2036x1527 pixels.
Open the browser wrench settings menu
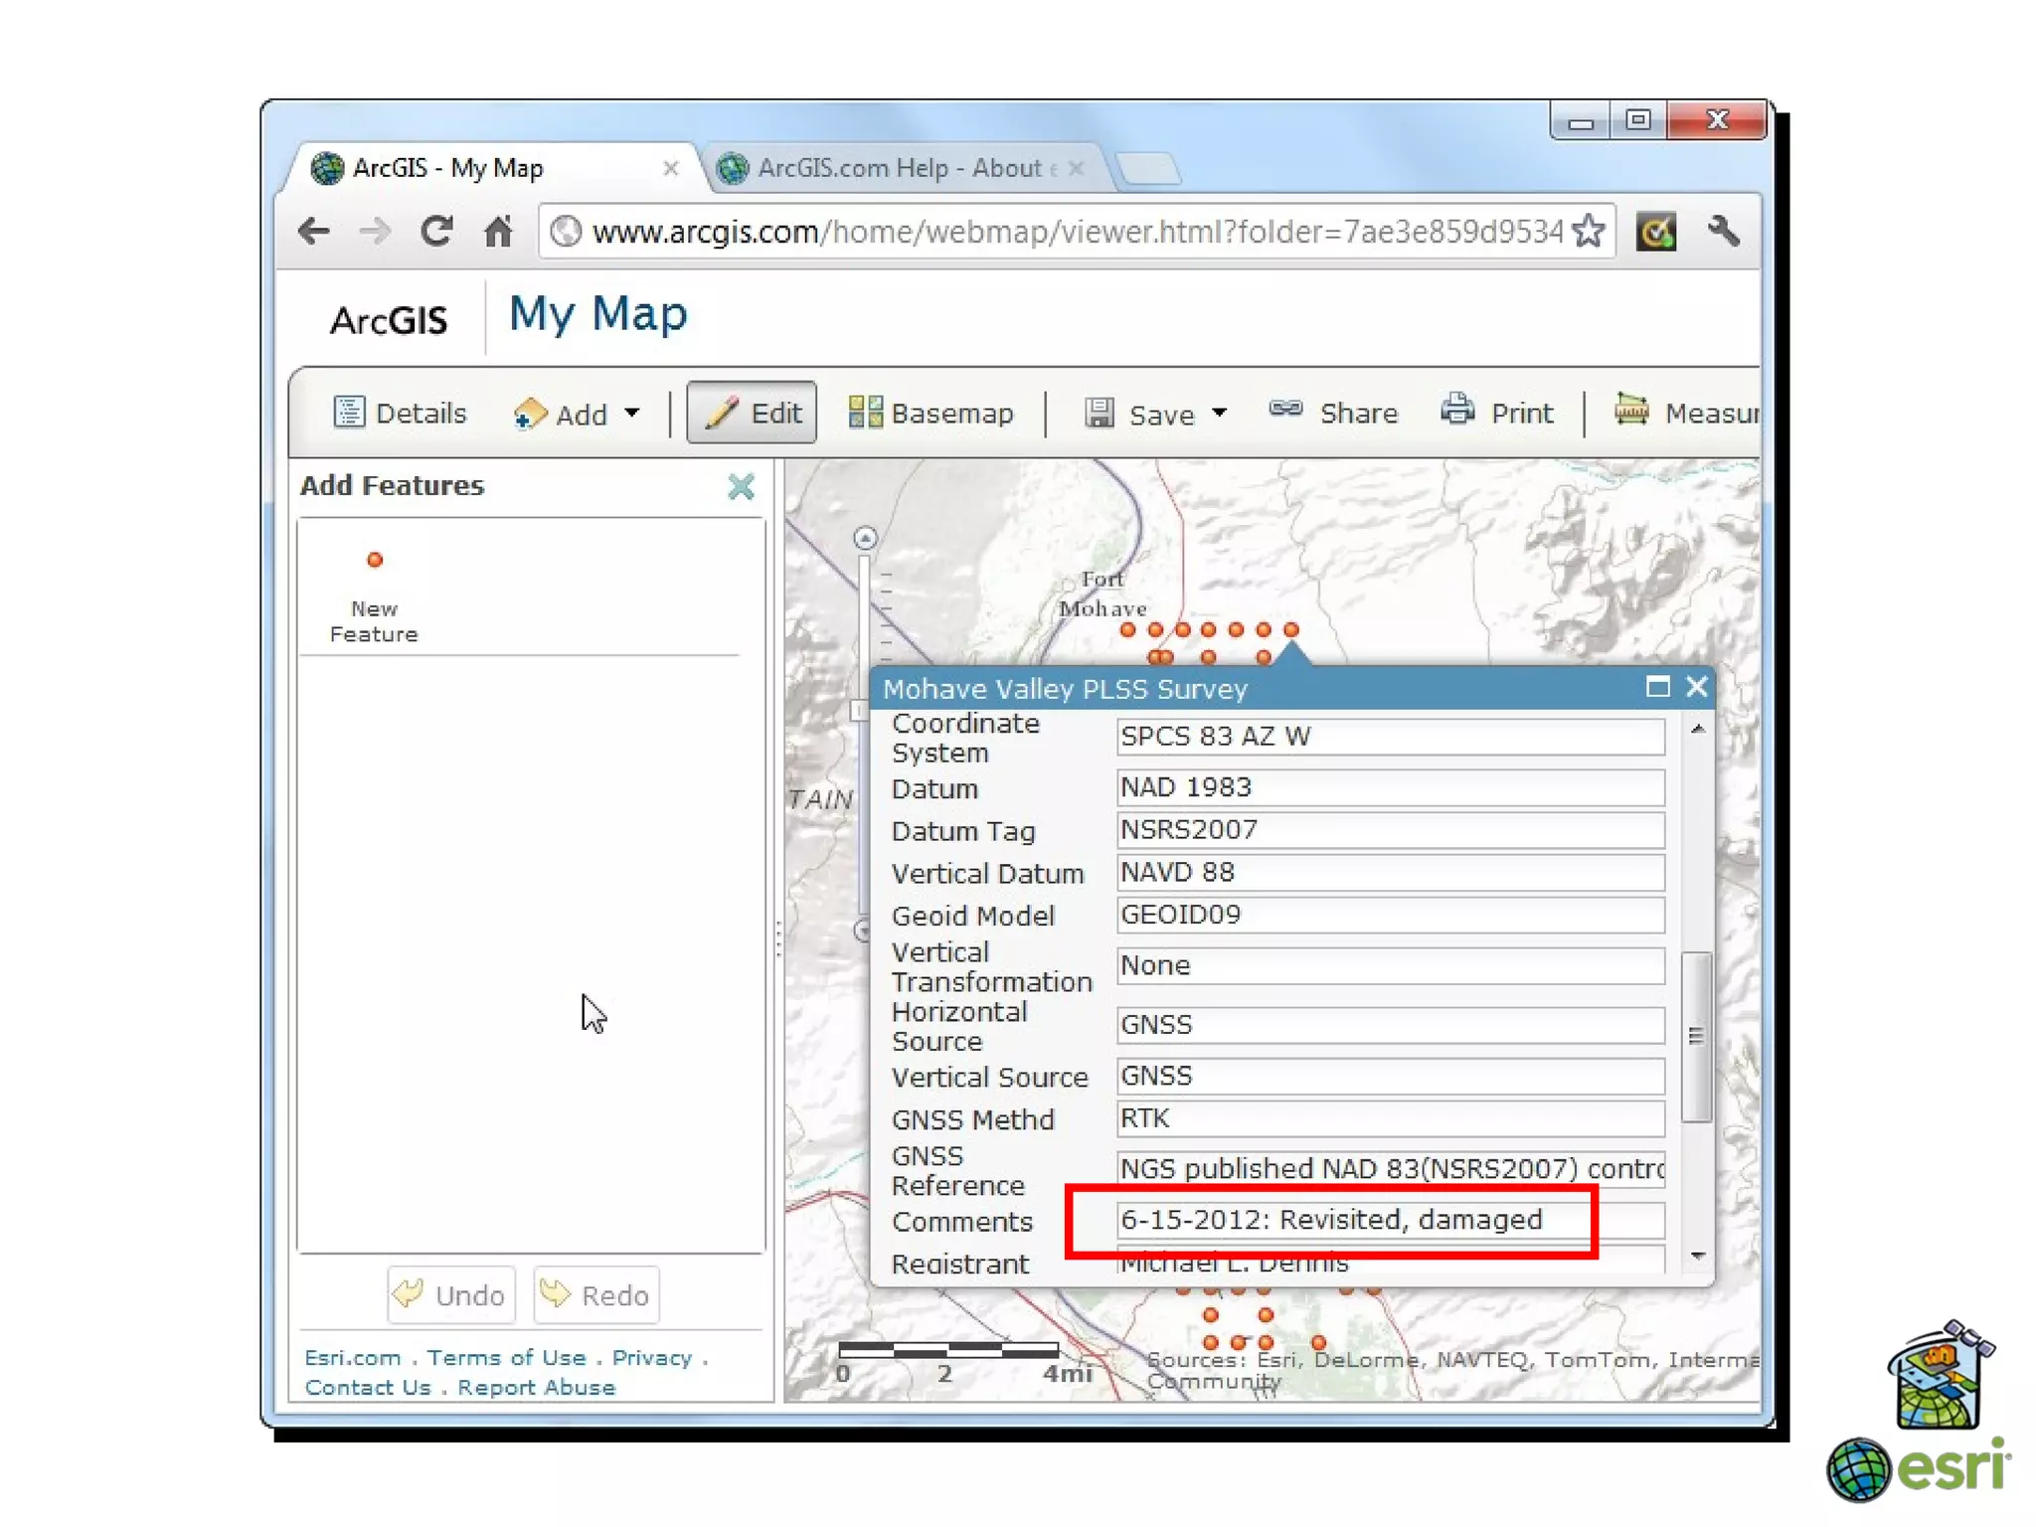(x=1724, y=232)
